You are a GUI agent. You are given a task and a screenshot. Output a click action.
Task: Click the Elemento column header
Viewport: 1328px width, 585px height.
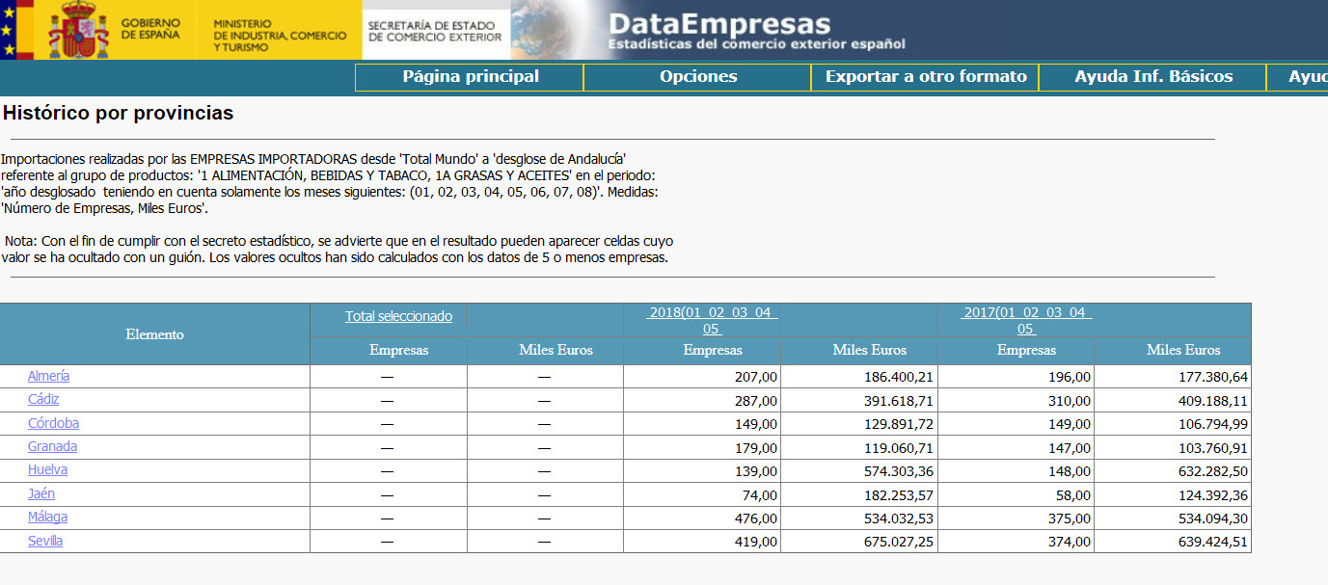click(154, 334)
